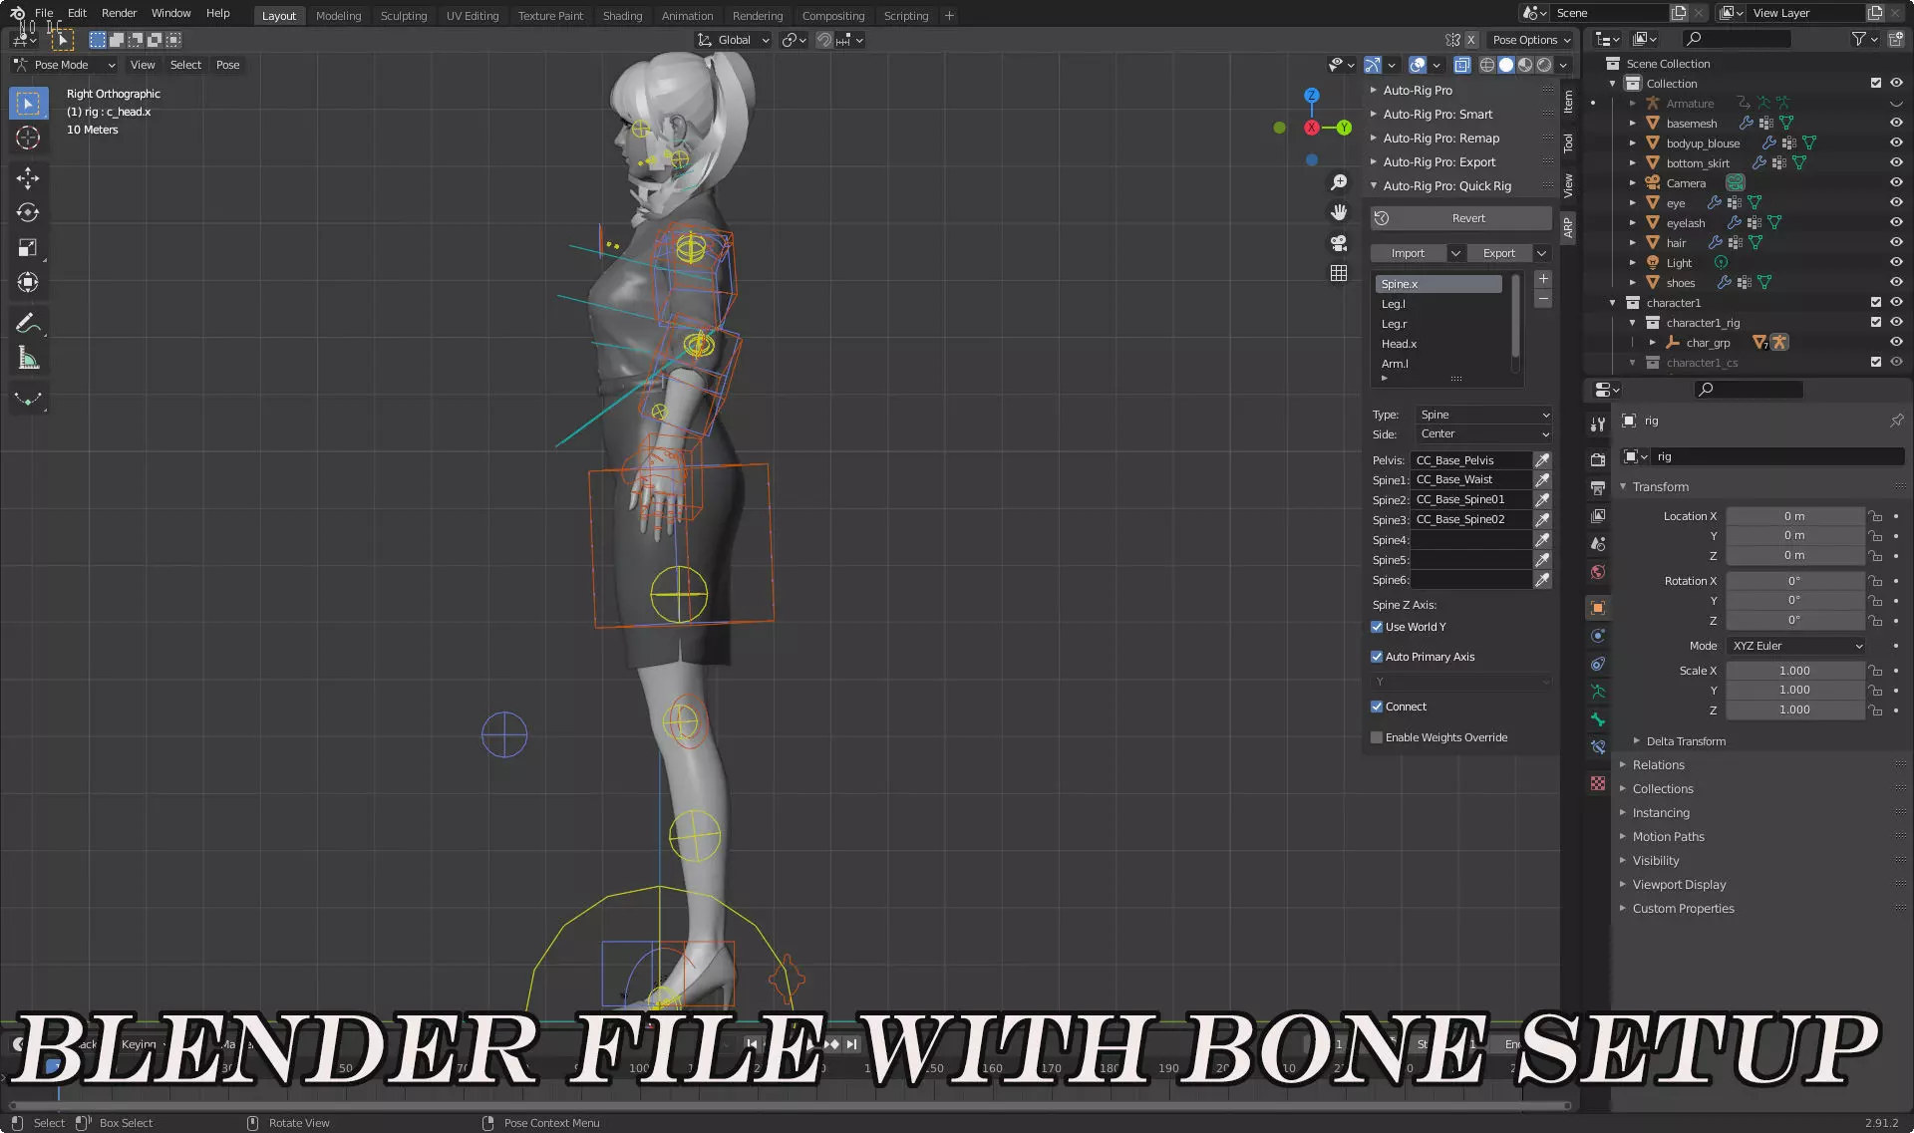Screen dimensions: 1914x1133
Task: Open Object properties tab
Action: [x=1598, y=608]
